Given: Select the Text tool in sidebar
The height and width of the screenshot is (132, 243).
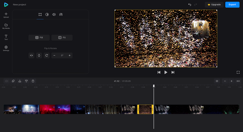Looking at the screenshot, I should click(x=6, y=37).
